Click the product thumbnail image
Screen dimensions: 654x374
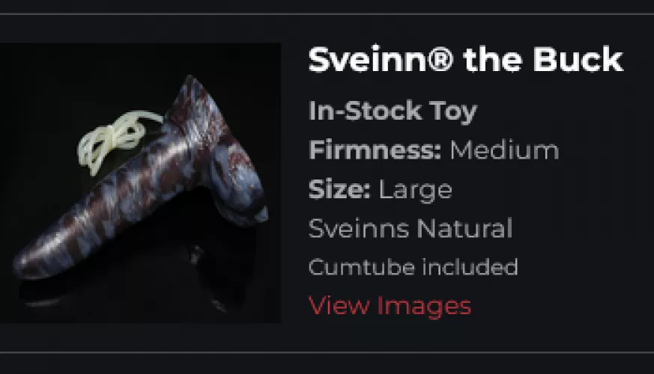click(x=140, y=183)
